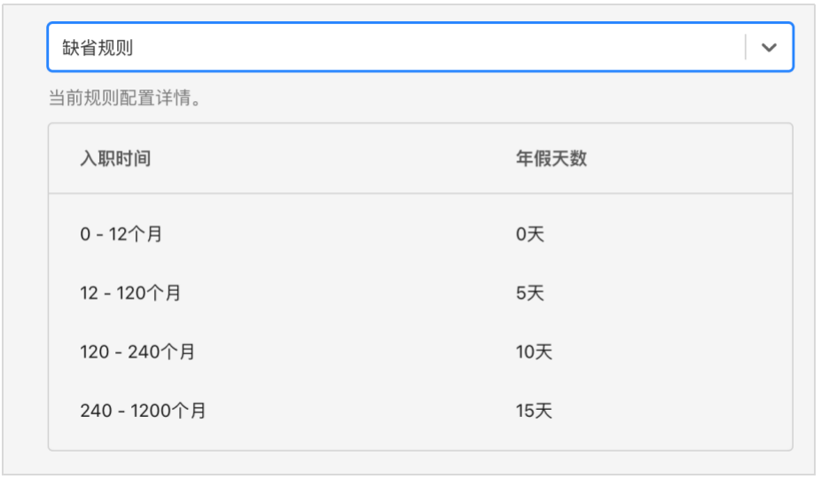The height and width of the screenshot is (479, 821).
Task: Click the chevron arrow in rule selector
Action: 769,48
